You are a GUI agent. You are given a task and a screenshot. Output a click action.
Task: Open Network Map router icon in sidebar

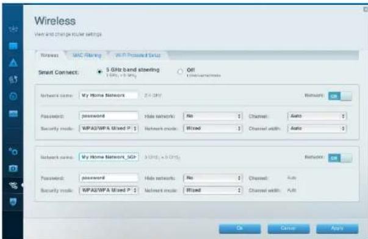coord(13,29)
